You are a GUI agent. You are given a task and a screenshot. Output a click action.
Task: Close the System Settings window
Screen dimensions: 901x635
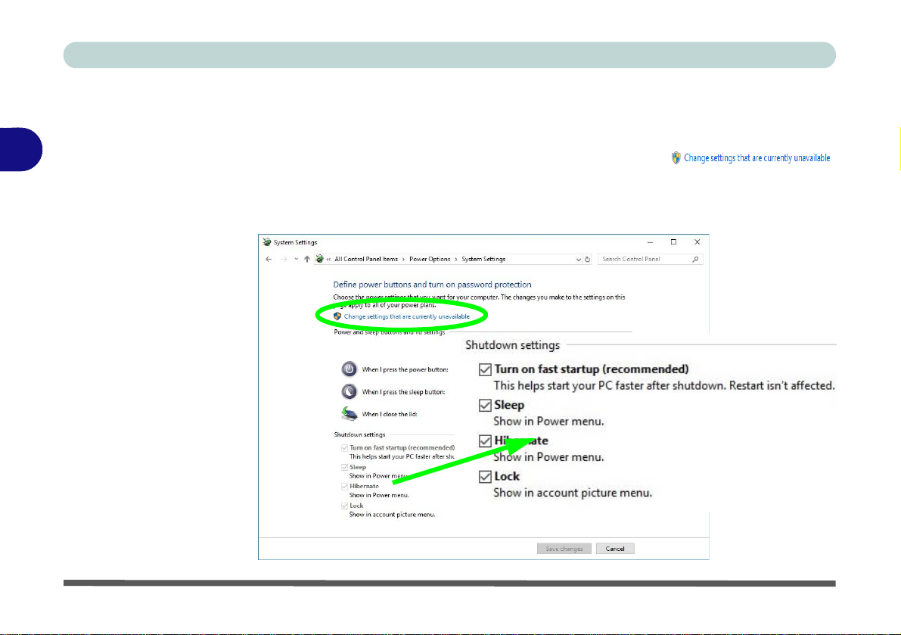(697, 242)
